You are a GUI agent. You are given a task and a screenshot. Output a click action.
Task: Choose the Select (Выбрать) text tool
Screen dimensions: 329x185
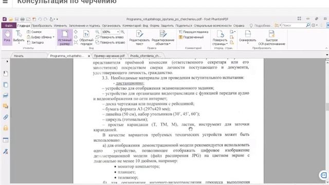(x=19, y=37)
